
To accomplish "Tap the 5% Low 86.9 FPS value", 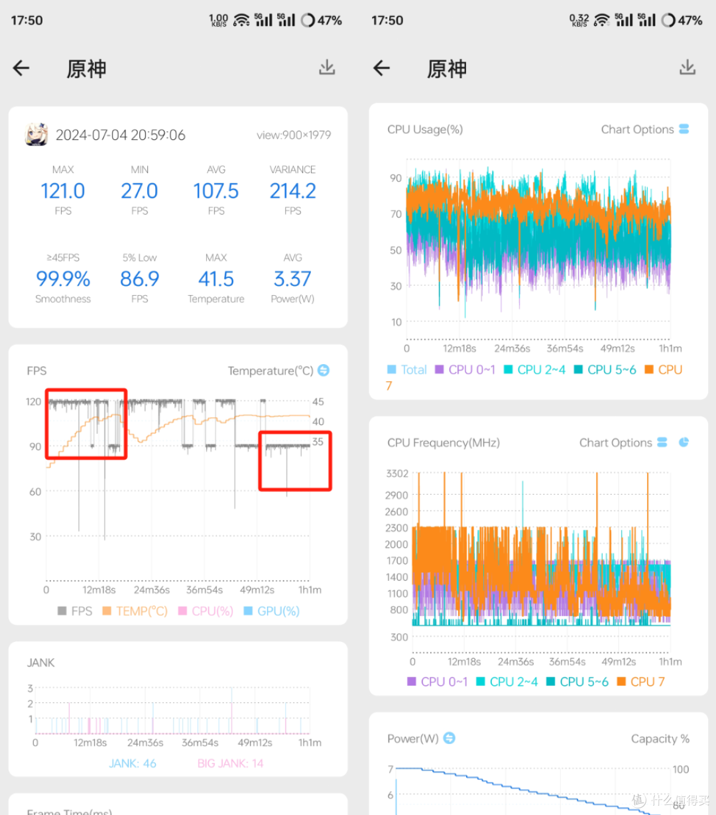I will (x=139, y=279).
